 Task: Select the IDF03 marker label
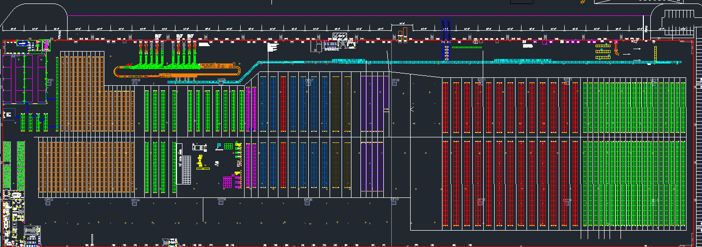[136, 80]
